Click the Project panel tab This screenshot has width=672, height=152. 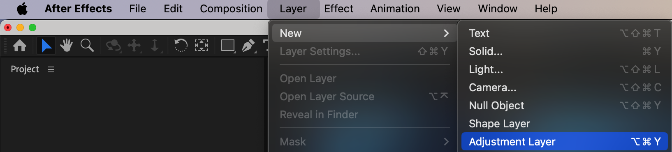25,69
